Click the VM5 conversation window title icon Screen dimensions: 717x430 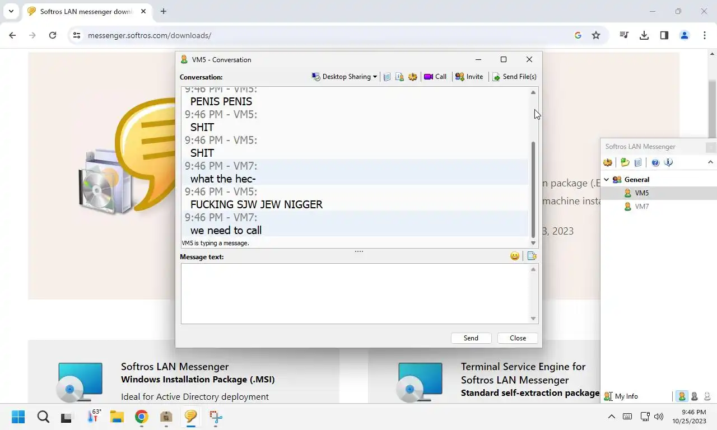[184, 59]
